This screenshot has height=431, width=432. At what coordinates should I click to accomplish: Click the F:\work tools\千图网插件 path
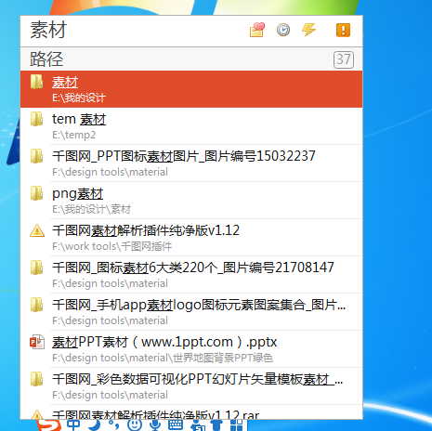111,246
